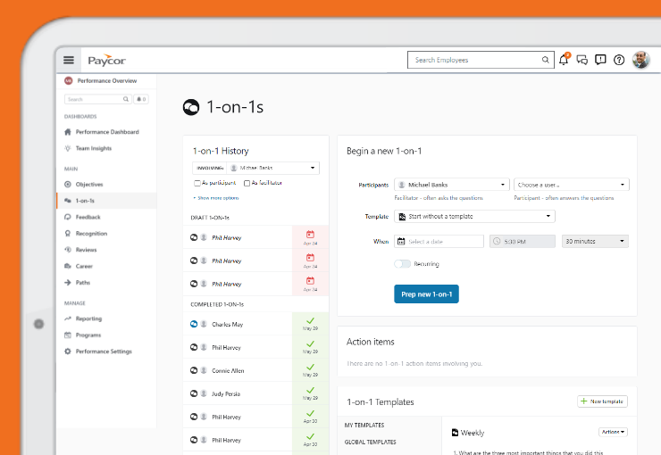The image size is (661, 455).
Task: Open Performance Dashboard
Action: click(x=106, y=132)
